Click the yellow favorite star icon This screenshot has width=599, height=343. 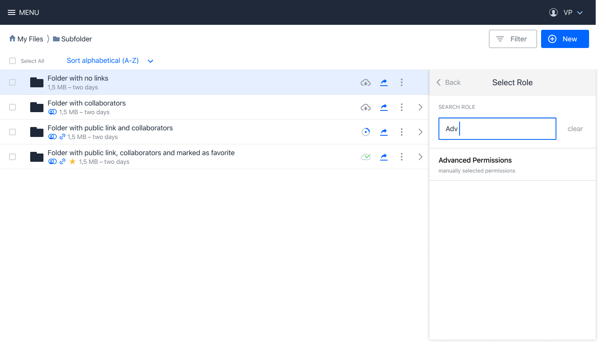tap(72, 162)
